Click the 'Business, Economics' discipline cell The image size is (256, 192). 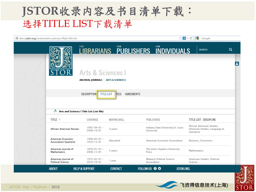[x=201, y=140]
